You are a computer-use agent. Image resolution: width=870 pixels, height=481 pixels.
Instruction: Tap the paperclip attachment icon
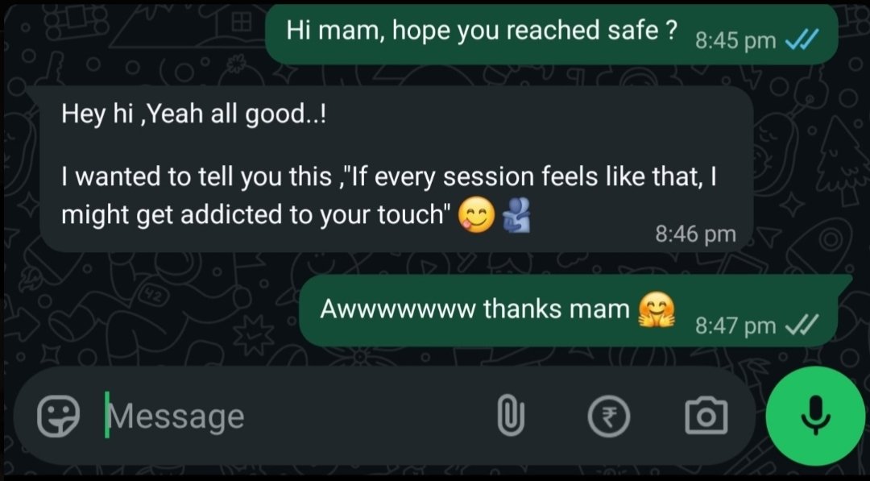click(x=511, y=415)
